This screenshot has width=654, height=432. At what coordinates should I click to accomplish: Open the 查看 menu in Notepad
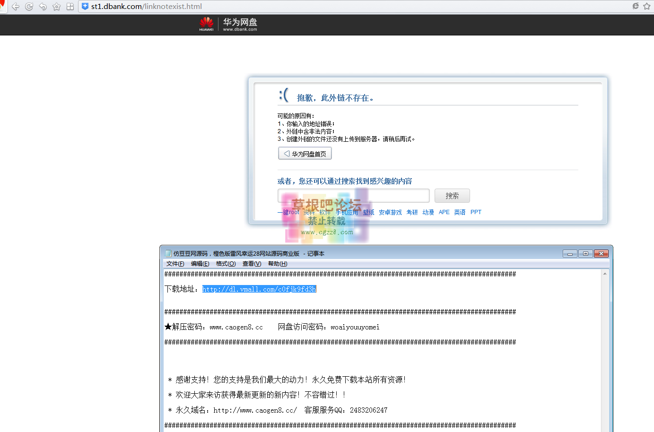[x=252, y=263]
